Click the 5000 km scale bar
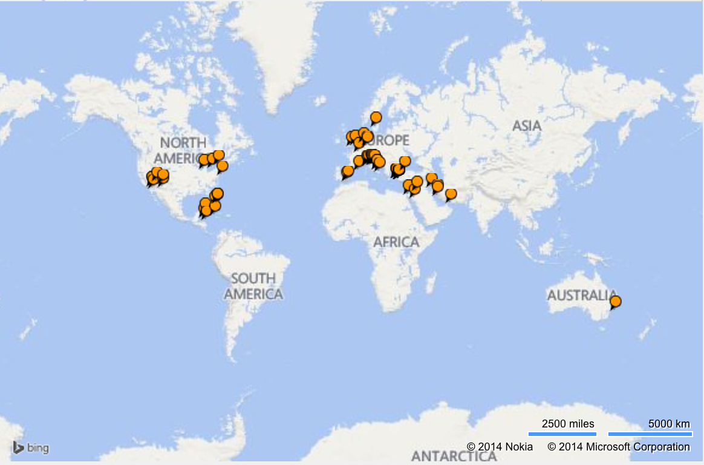Screen dimensions: 704x465 click(649, 434)
